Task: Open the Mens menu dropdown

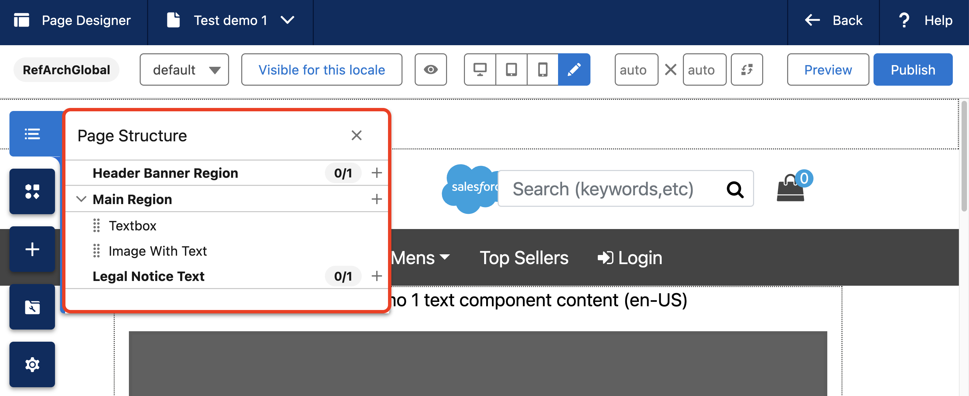Action: click(420, 258)
